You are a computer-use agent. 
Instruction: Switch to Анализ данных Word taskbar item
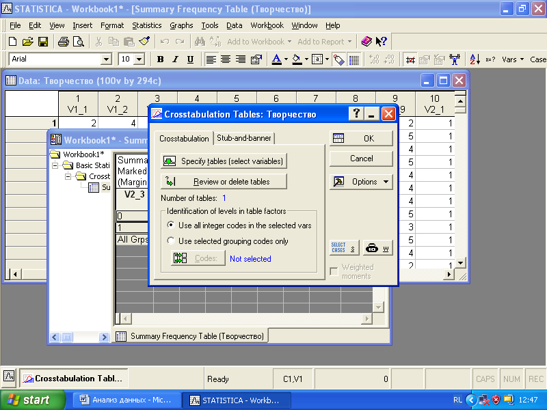(126, 400)
